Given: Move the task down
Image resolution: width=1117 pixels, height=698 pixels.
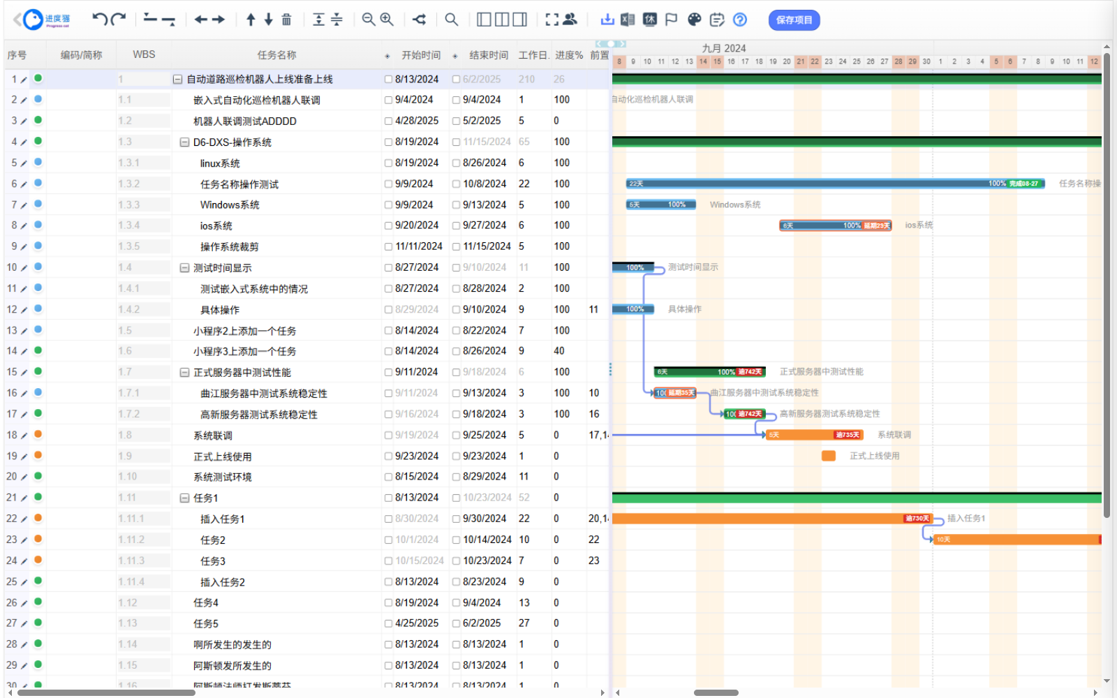Looking at the screenshot, I should pos(268,20).
